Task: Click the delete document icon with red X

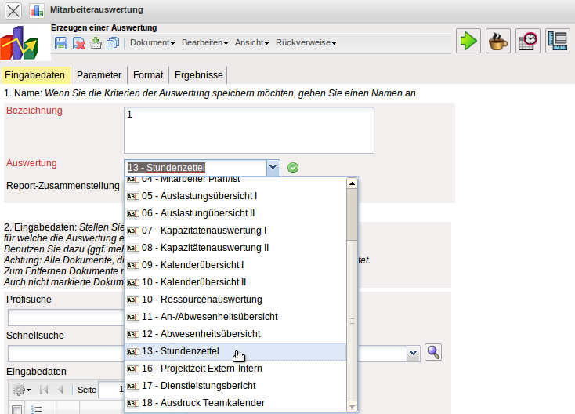Action: coord(78,43)
